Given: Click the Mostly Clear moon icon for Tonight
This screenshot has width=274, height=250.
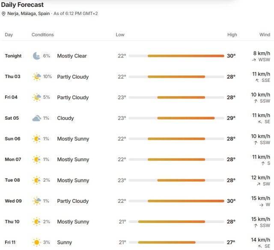Looking at the screenshot, I should (x=37, y=56).
